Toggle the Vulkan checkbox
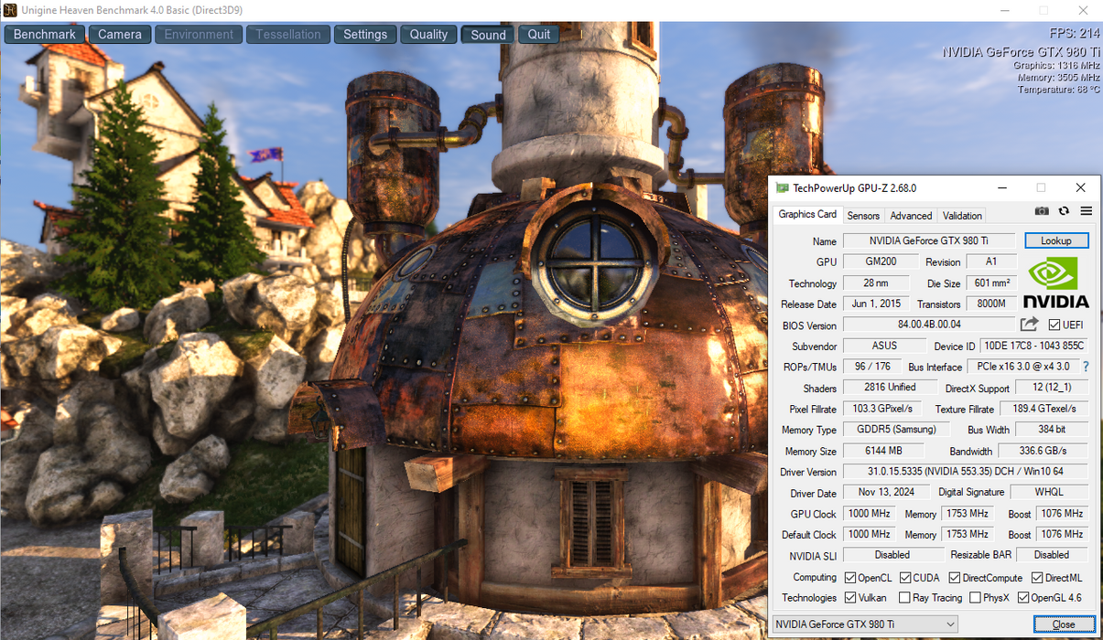 pos(850,598)
